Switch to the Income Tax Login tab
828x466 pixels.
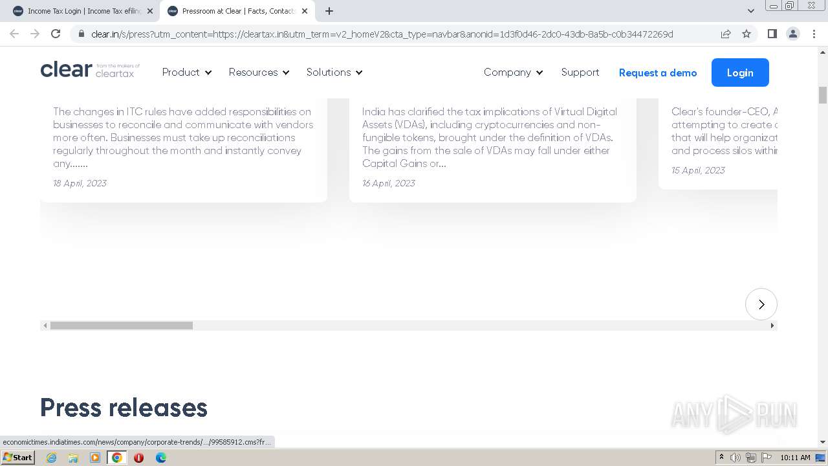(83, 11)
